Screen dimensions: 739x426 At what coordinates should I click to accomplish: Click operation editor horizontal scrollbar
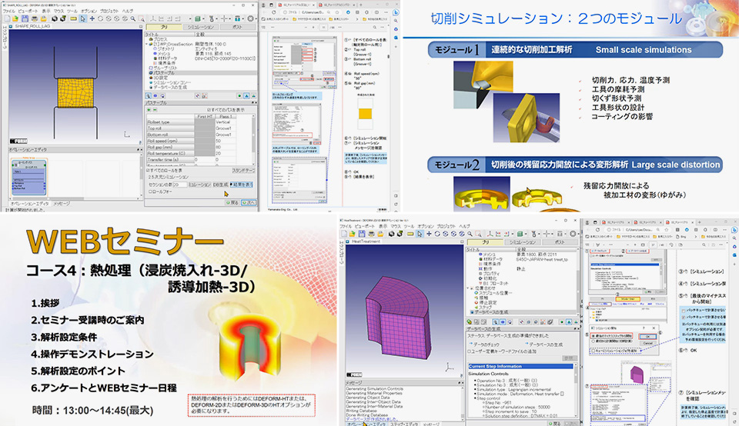[74, 198]
